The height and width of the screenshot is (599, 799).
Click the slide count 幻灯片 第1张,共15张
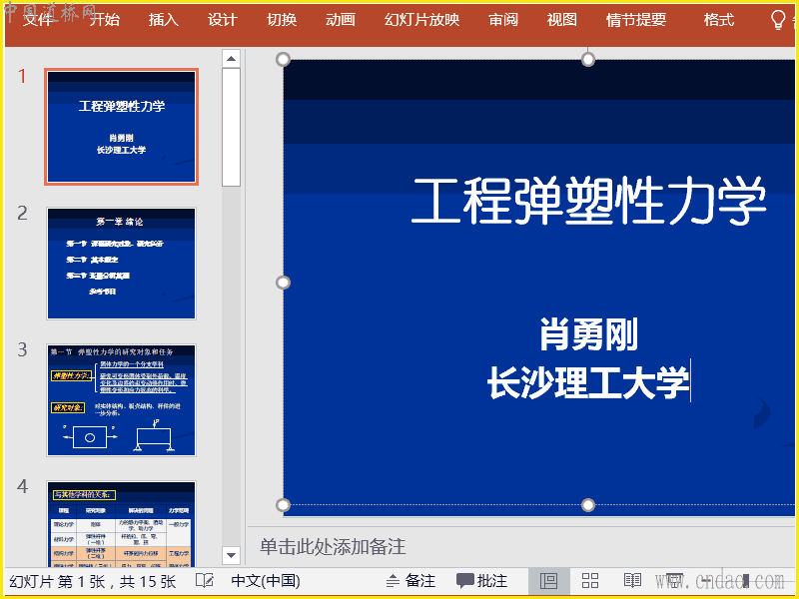coord(93,581)
